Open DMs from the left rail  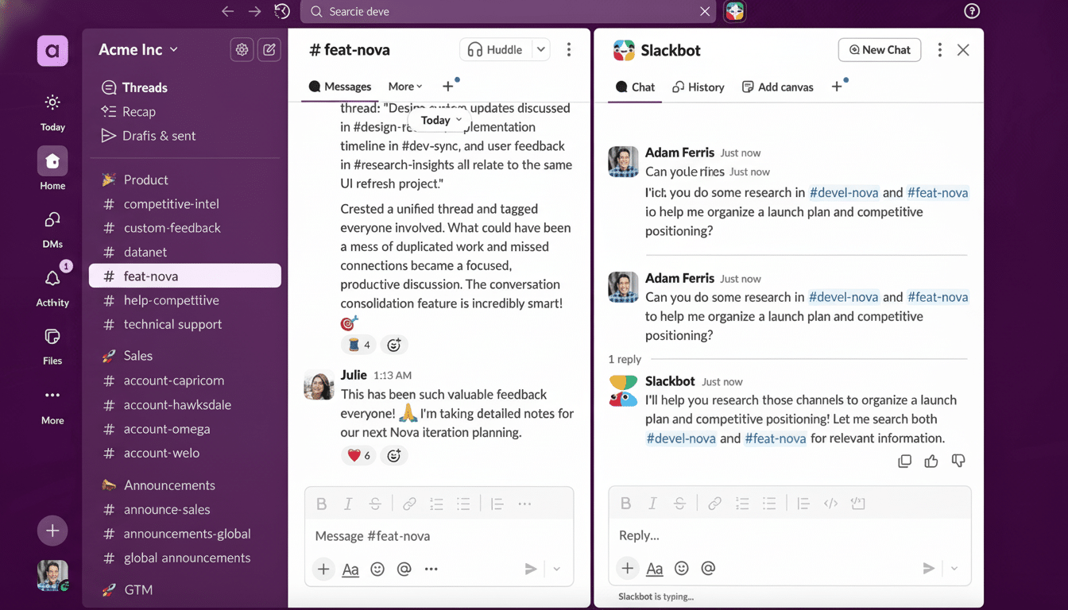[52, 230]
